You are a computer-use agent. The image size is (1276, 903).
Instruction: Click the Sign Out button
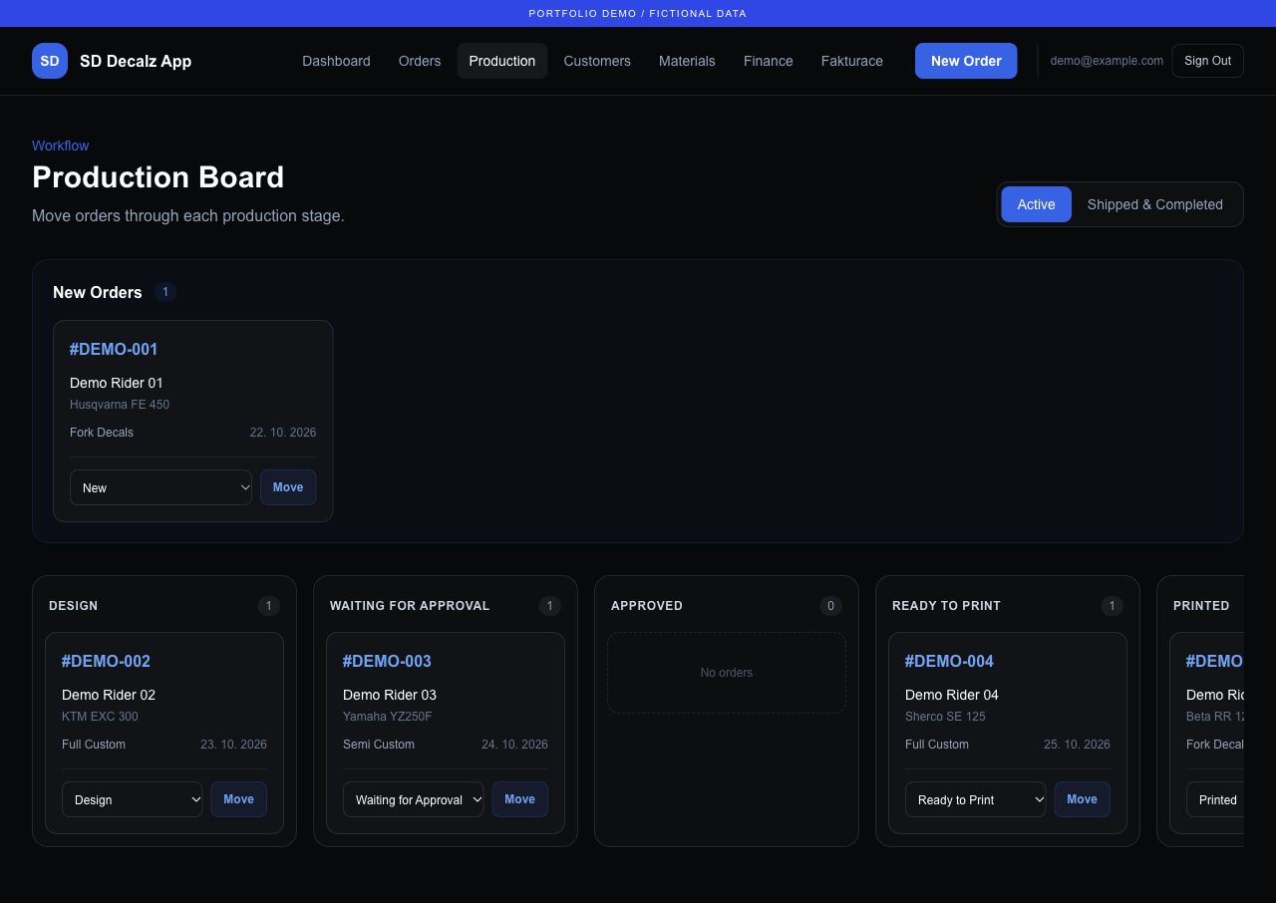(1207, 61)
